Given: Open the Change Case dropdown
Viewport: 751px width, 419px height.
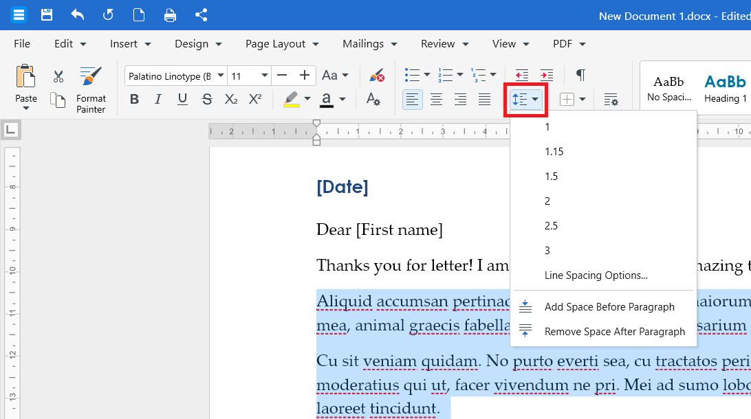Looking at the screenshot, I should 335,76.
